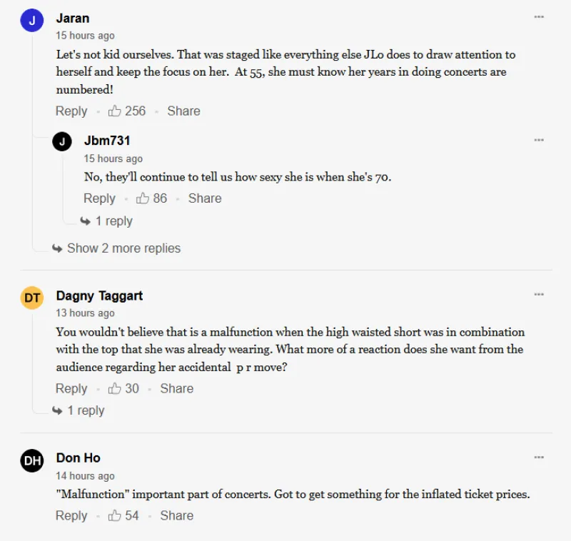The height and width of the screenshot is (541, 571).
Task: Click Jbm731 username
Action: coord(107,141)
